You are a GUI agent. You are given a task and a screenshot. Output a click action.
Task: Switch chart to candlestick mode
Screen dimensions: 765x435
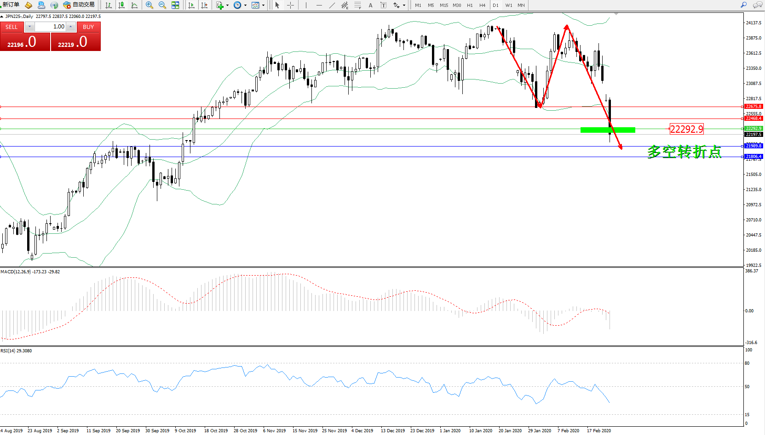tap(121, 5)
